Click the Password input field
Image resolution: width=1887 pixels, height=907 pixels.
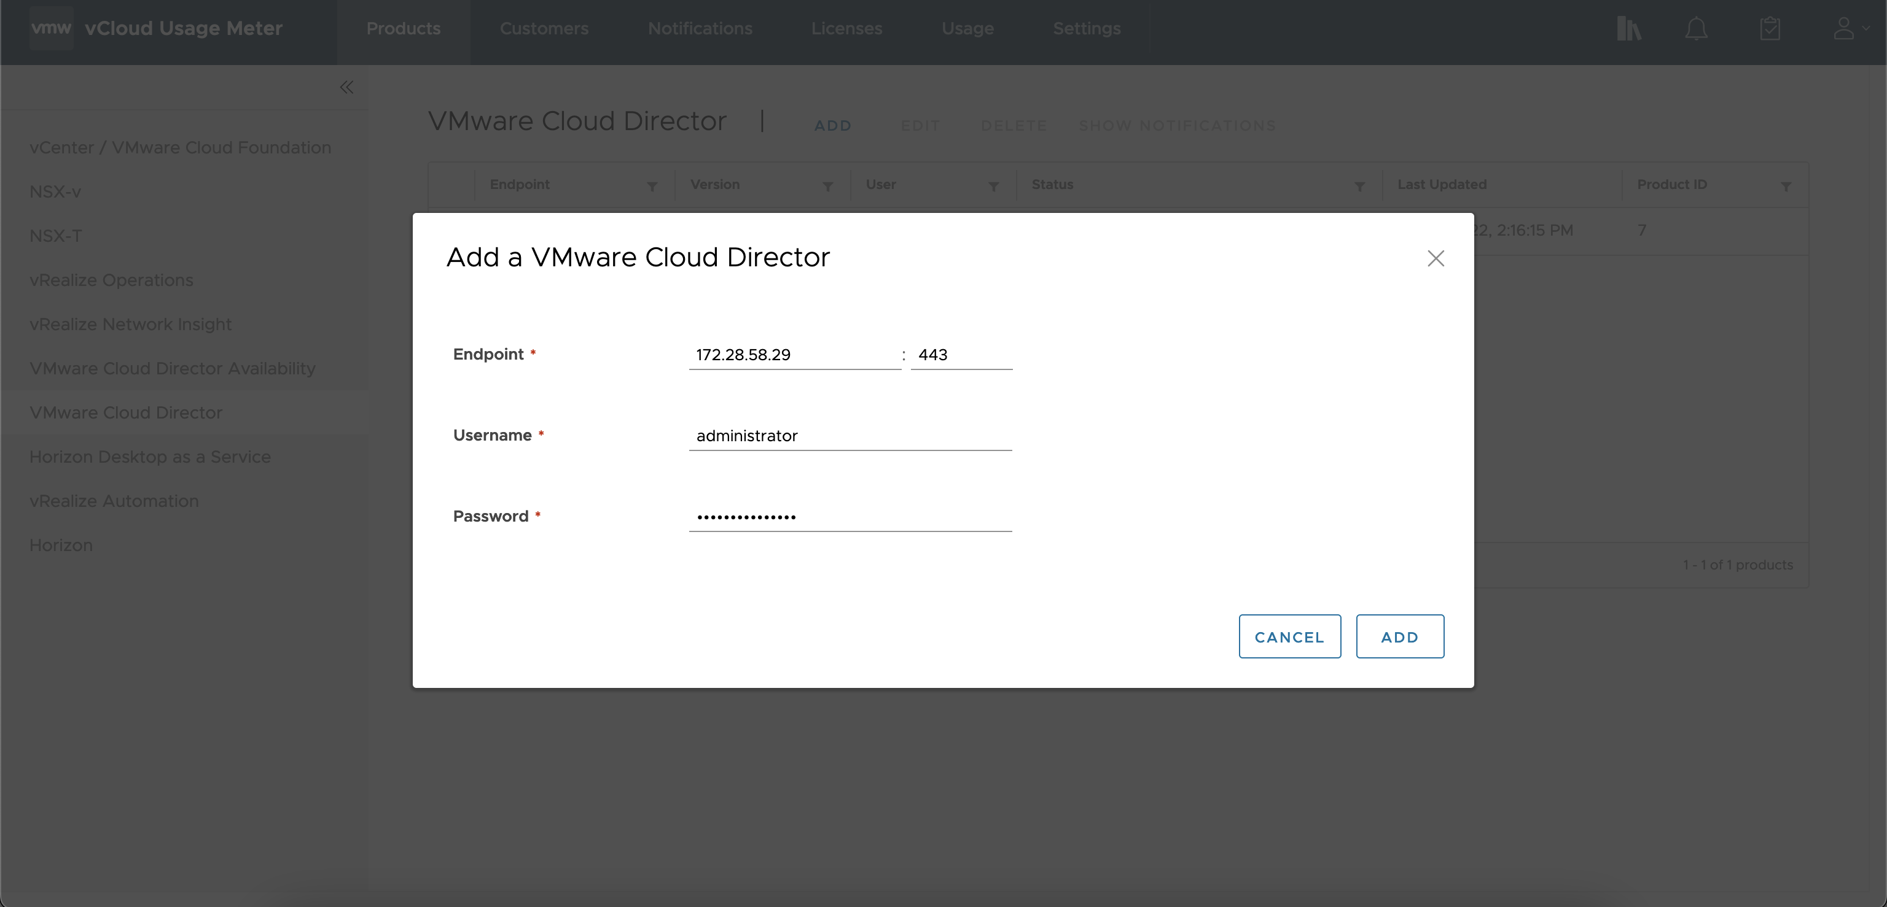(x=850, y=517)
